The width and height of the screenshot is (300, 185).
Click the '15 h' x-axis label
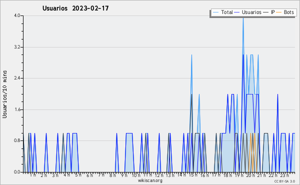(193, 175)
